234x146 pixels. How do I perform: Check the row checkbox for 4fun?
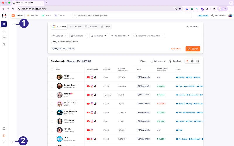pyautogui.click(x=52, y=139)
